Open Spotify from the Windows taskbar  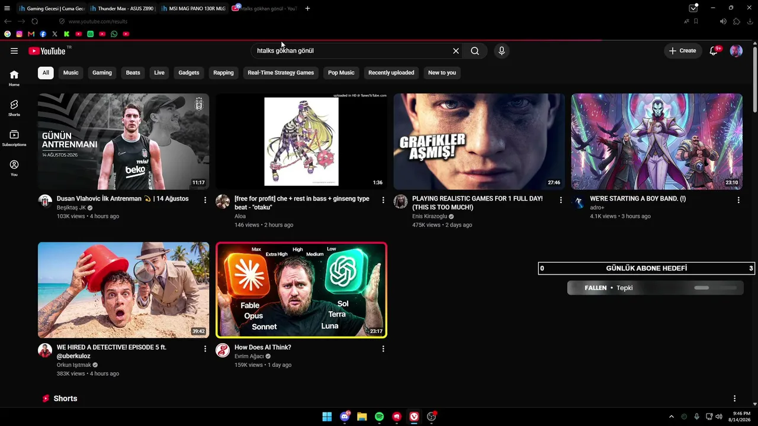[x=380, y=417]
